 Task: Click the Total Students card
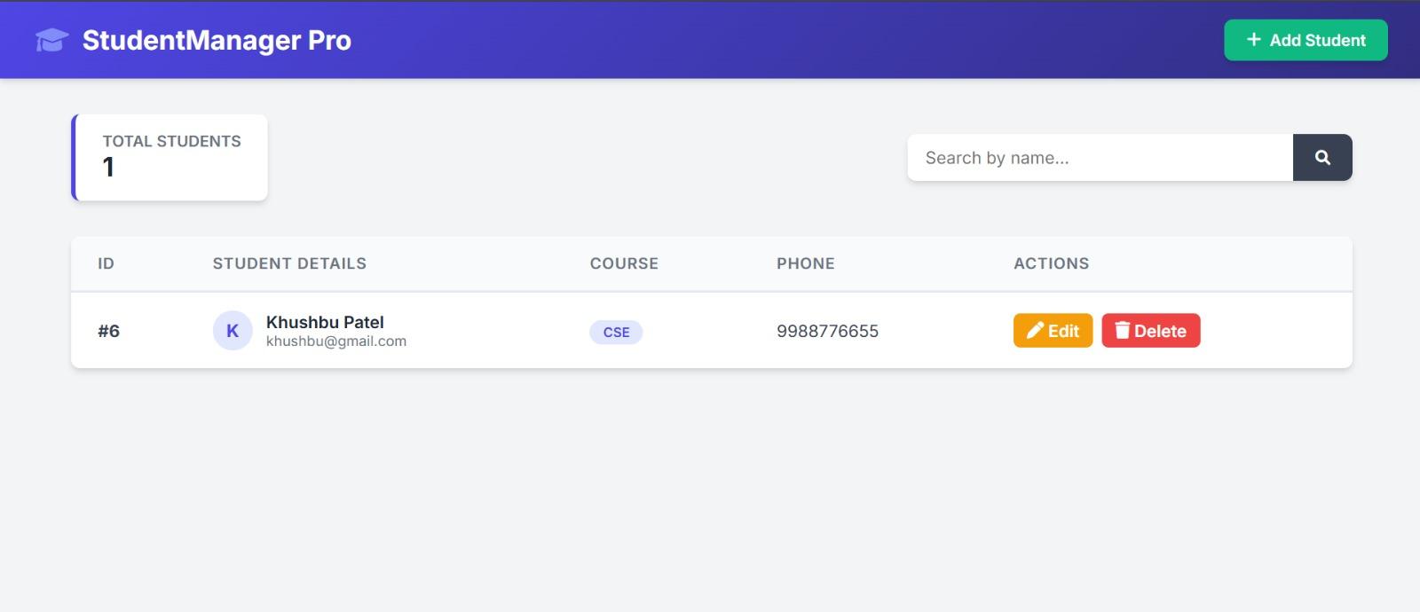170,157
